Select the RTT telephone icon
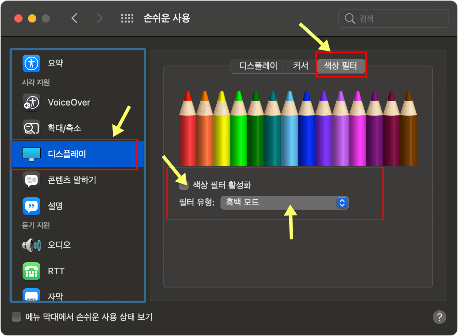458x336 pixels. (x=31, y=271)
